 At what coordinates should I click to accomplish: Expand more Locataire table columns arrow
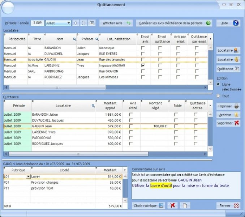point(210,39)
